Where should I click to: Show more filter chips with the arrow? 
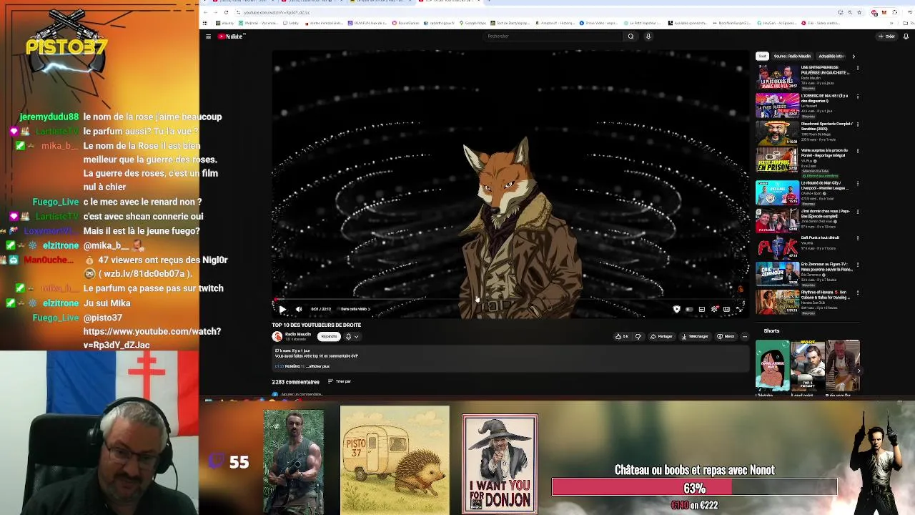pos(853,56)
